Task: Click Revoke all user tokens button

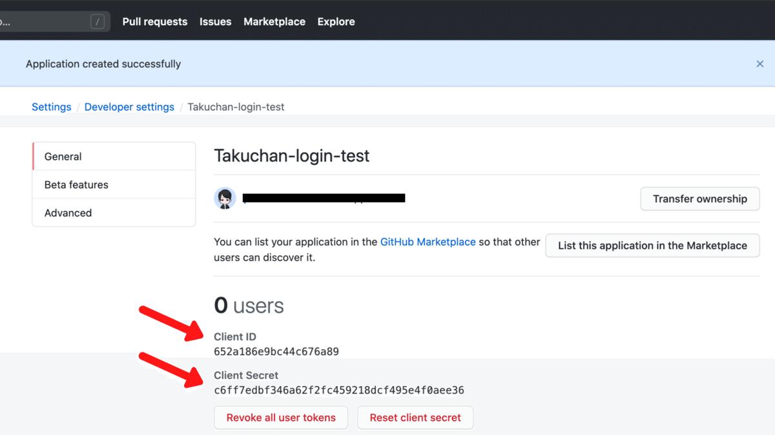Action: click(x=281, y=418)
